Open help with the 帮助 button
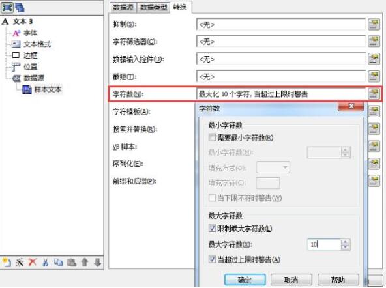Viewport: 386px width, 288px height. coord(338,280)
